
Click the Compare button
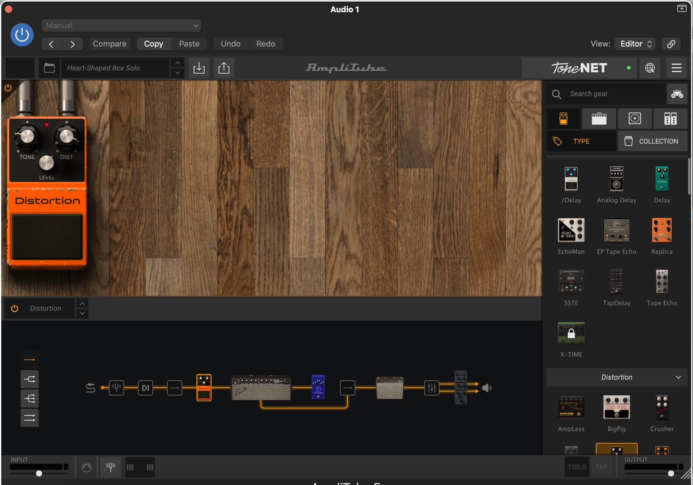tap(109, 44)
